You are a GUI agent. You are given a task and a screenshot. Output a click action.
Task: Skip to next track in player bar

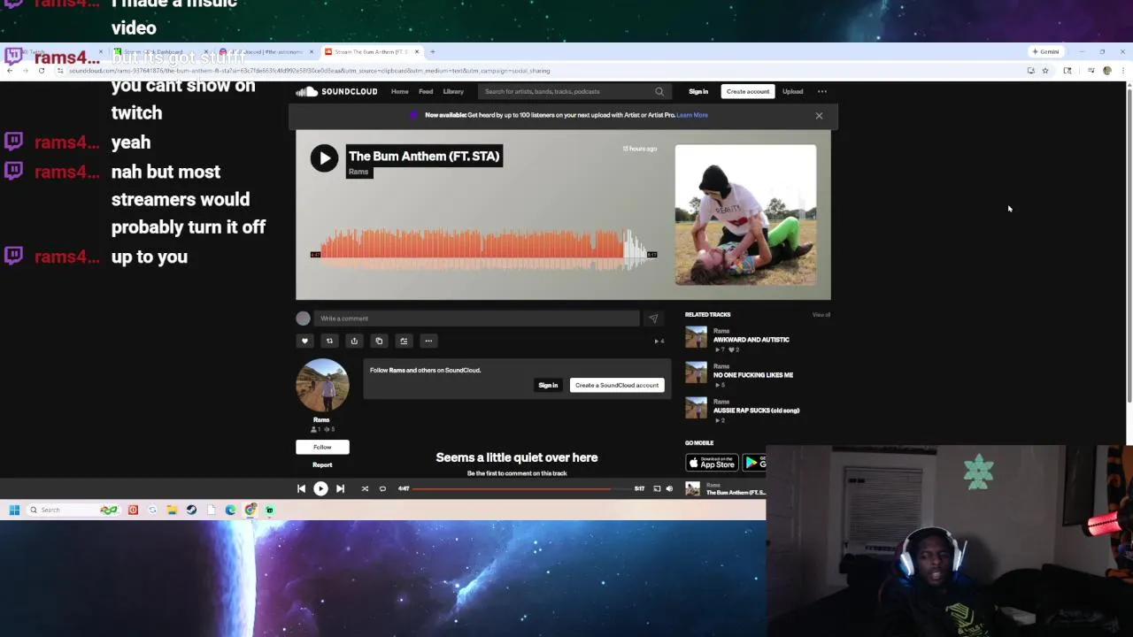click(340, 488)
